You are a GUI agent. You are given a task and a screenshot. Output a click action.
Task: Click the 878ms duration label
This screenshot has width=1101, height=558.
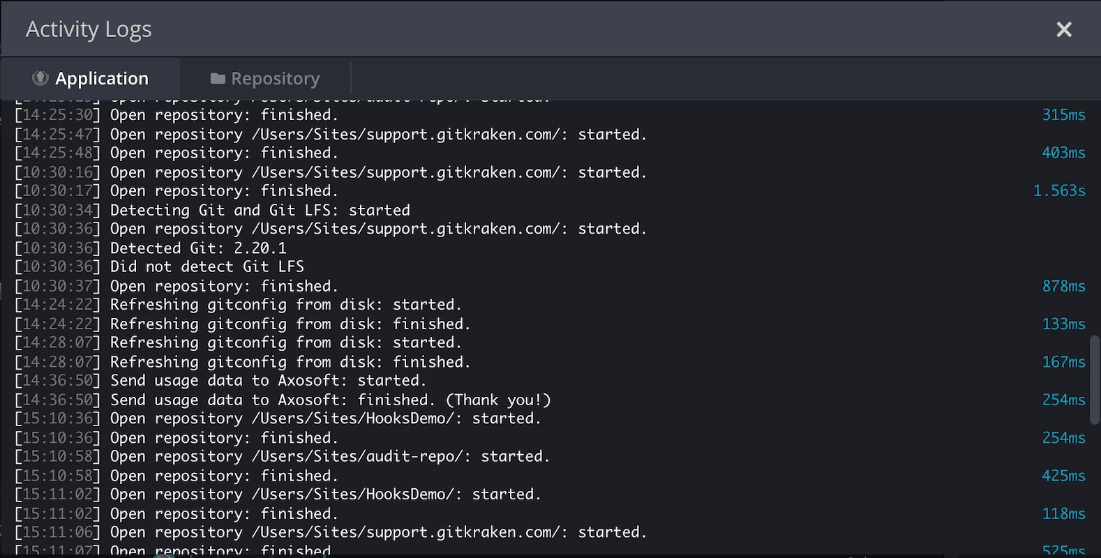[1063, 285]
